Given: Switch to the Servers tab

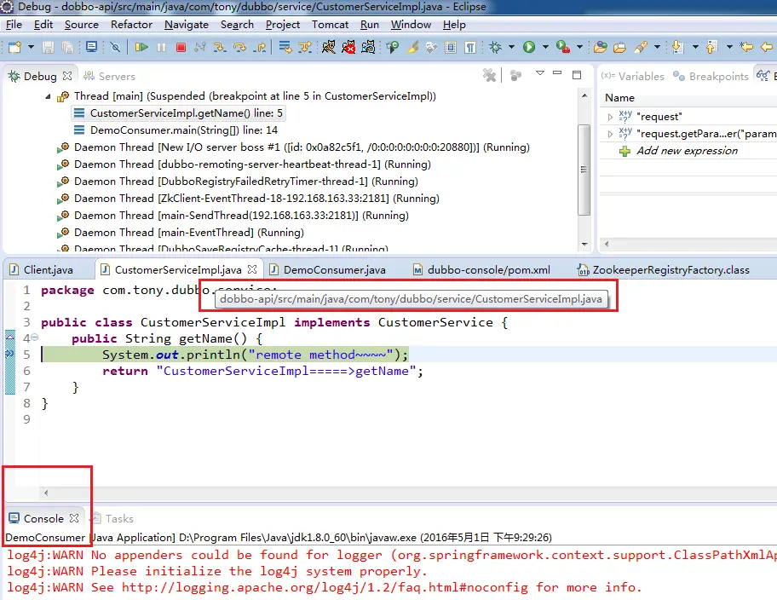Looking at the screenshot, I should [110, 76].
